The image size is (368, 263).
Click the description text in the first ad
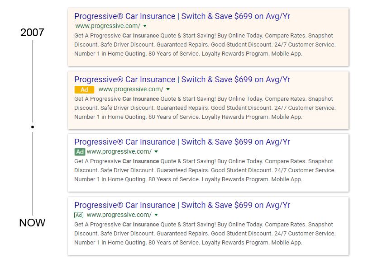point(205,45)
